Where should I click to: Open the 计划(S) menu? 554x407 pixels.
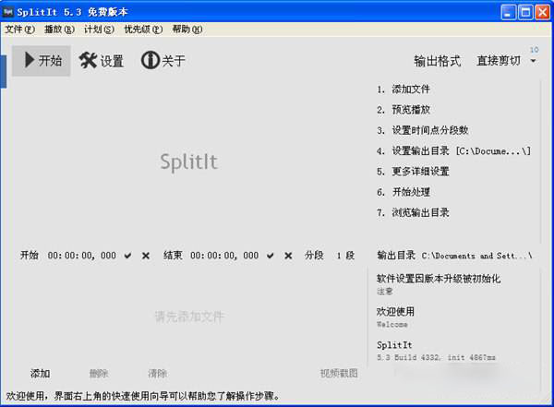click(x=99, y=30)
